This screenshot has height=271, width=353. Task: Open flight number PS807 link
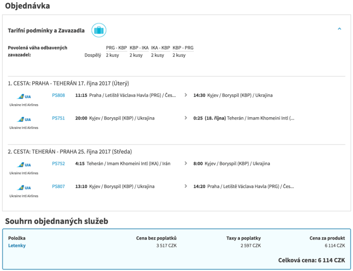(58, 187)
